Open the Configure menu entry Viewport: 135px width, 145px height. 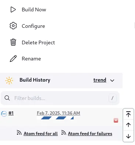(33, 26)
